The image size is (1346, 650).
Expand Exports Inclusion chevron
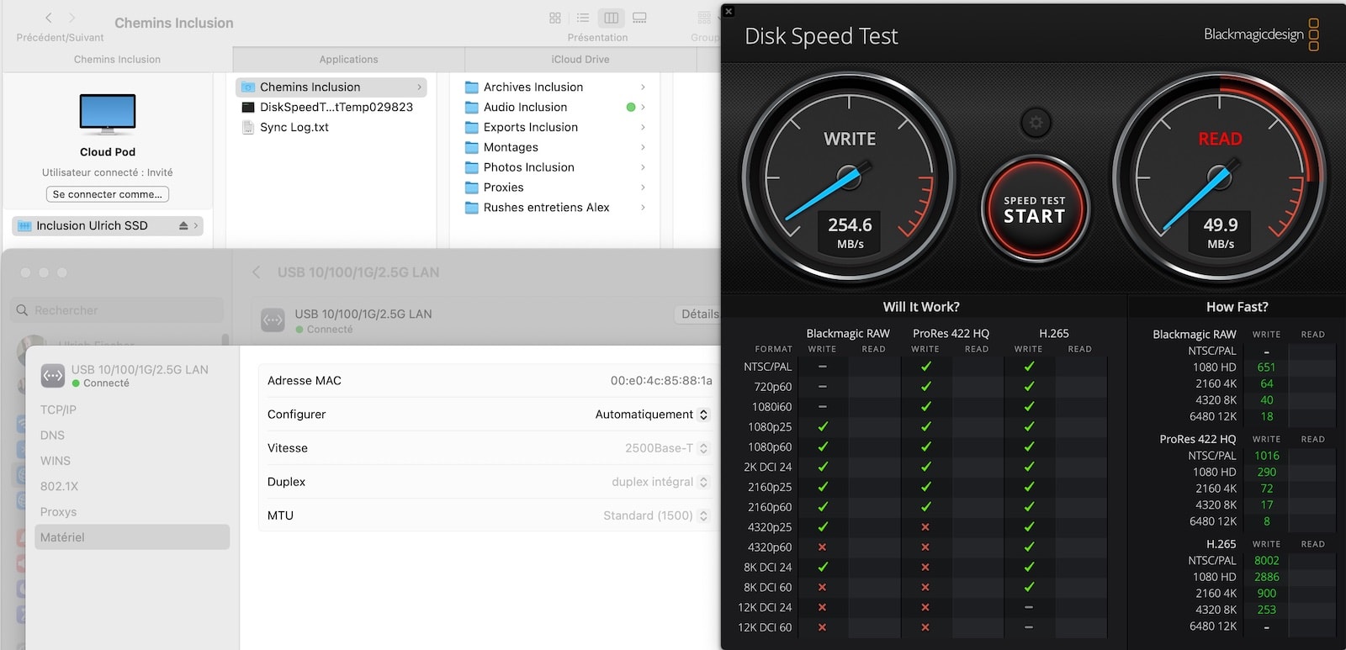point(643,127)
